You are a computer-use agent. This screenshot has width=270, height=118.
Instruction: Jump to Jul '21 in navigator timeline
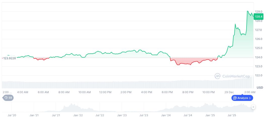point(56,115)
